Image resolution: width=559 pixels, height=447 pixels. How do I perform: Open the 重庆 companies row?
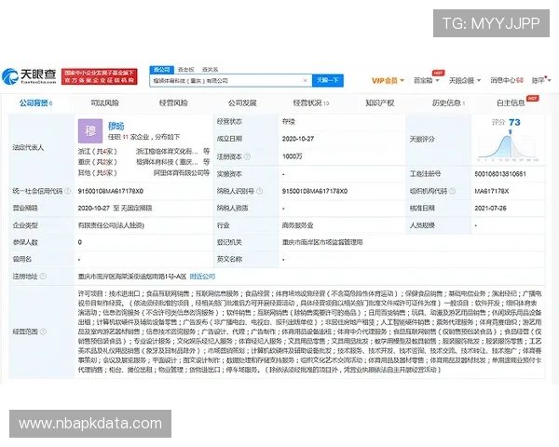click(143, 162)
